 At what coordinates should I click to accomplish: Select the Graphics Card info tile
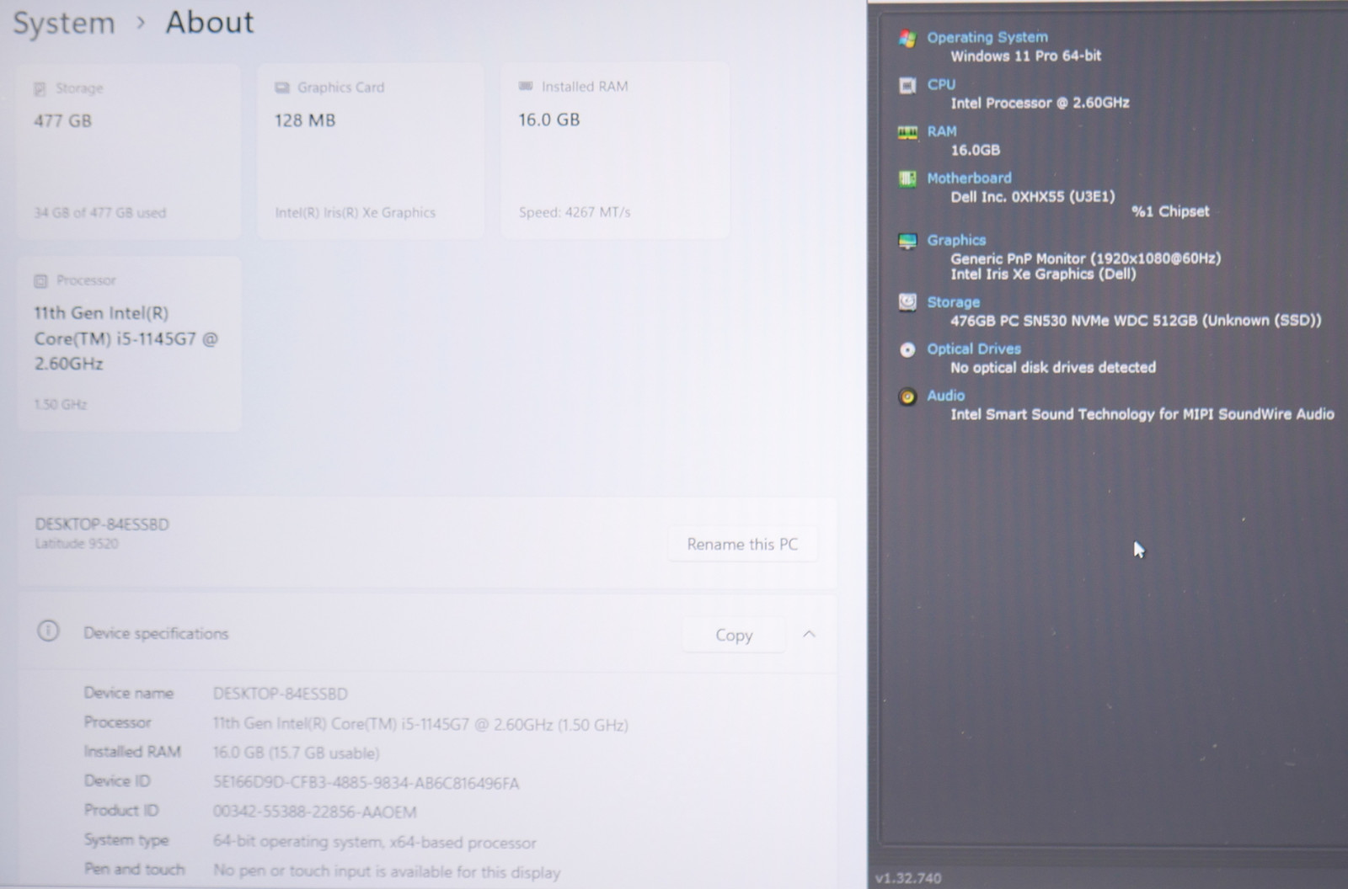371,151
